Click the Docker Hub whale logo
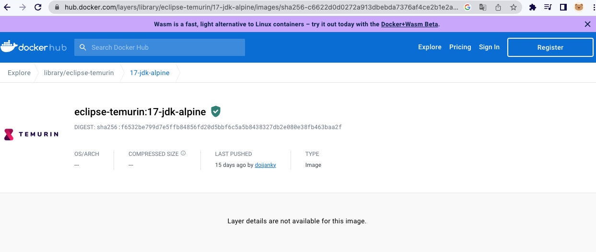This screenshot has width=596, height=252. [x=34, y=47]
